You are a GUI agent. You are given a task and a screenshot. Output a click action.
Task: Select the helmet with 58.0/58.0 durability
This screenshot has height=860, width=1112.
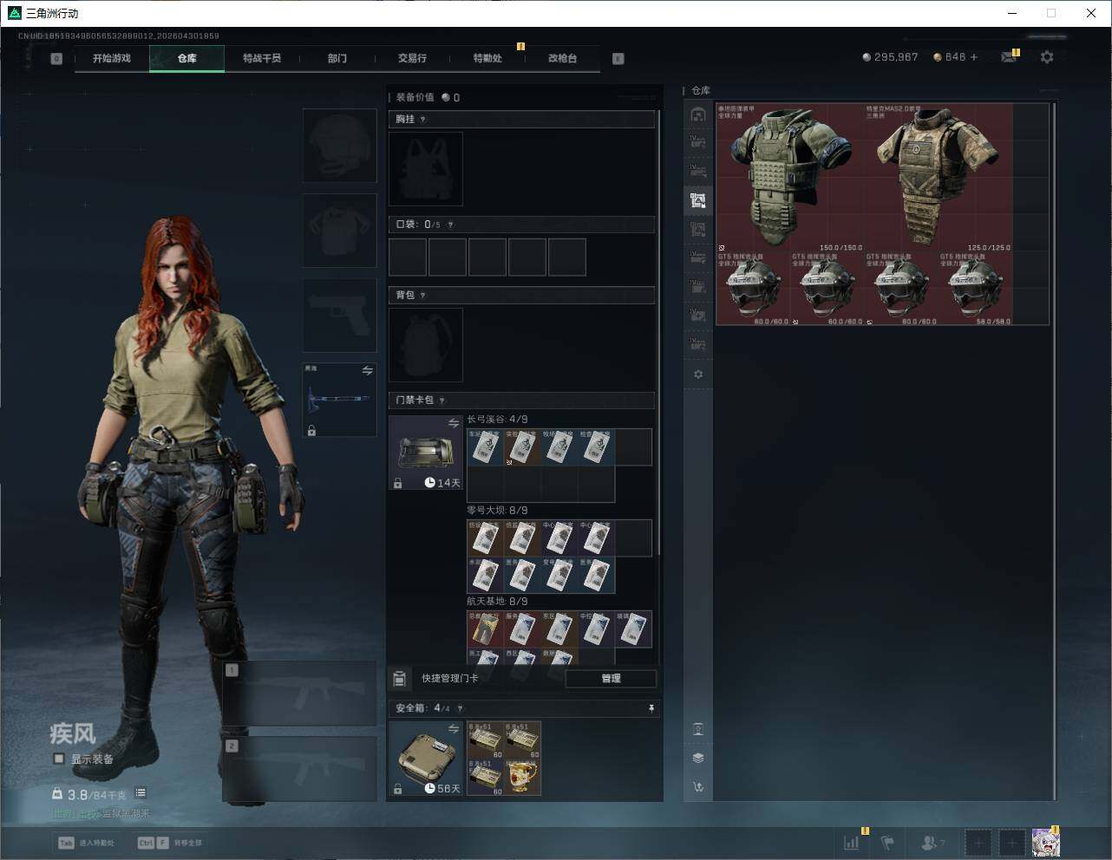976,289
